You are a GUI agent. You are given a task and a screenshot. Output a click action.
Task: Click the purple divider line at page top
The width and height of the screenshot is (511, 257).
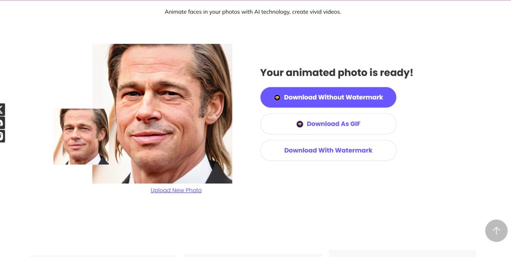[x=255, y=0]
